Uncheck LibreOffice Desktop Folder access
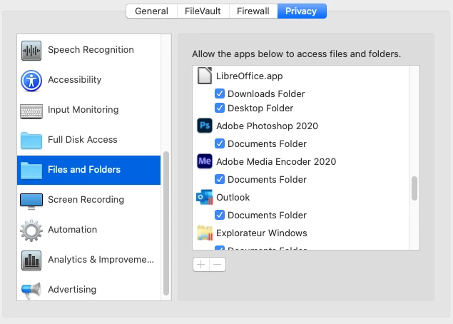Viewport: 453px width, 324px height. [220, 108]
